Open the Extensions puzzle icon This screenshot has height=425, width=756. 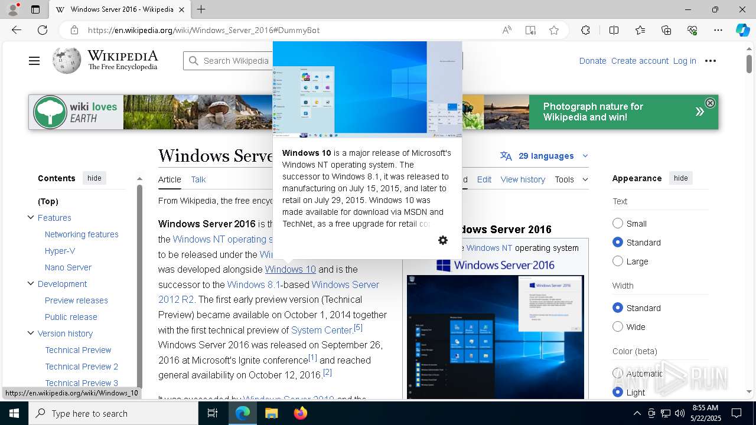coord(585,30)
